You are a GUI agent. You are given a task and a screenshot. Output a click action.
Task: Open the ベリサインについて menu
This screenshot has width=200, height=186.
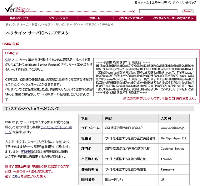pos(131,18)
